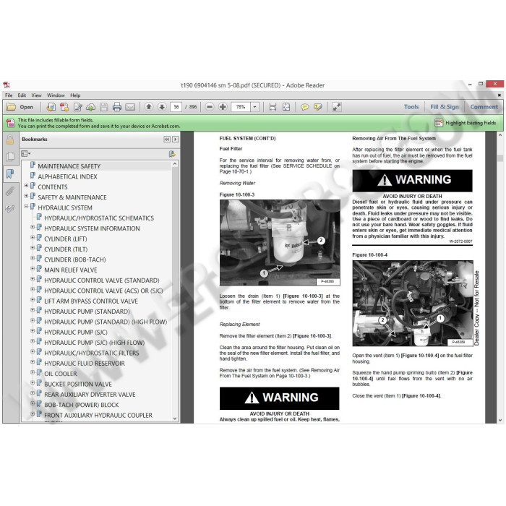Open the signatures side panel
506x506 pixels.
[x=10, y=208]
